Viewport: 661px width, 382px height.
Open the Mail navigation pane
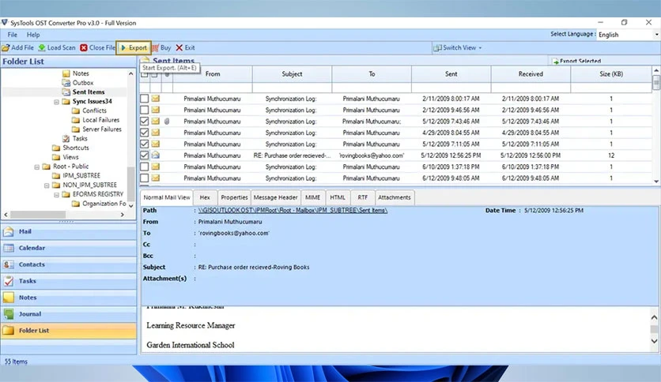(69, 231)
